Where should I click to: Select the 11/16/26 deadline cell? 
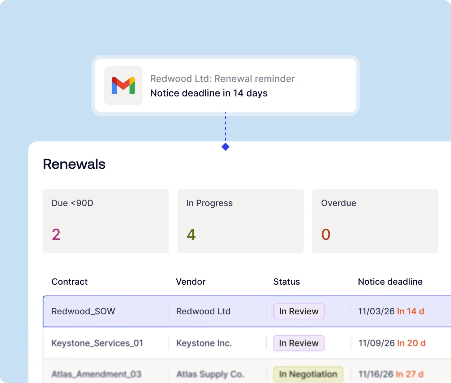coord(391,374)
